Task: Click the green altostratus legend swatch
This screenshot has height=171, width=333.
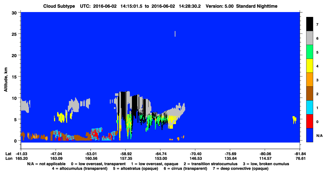Action: pos(310,52)
